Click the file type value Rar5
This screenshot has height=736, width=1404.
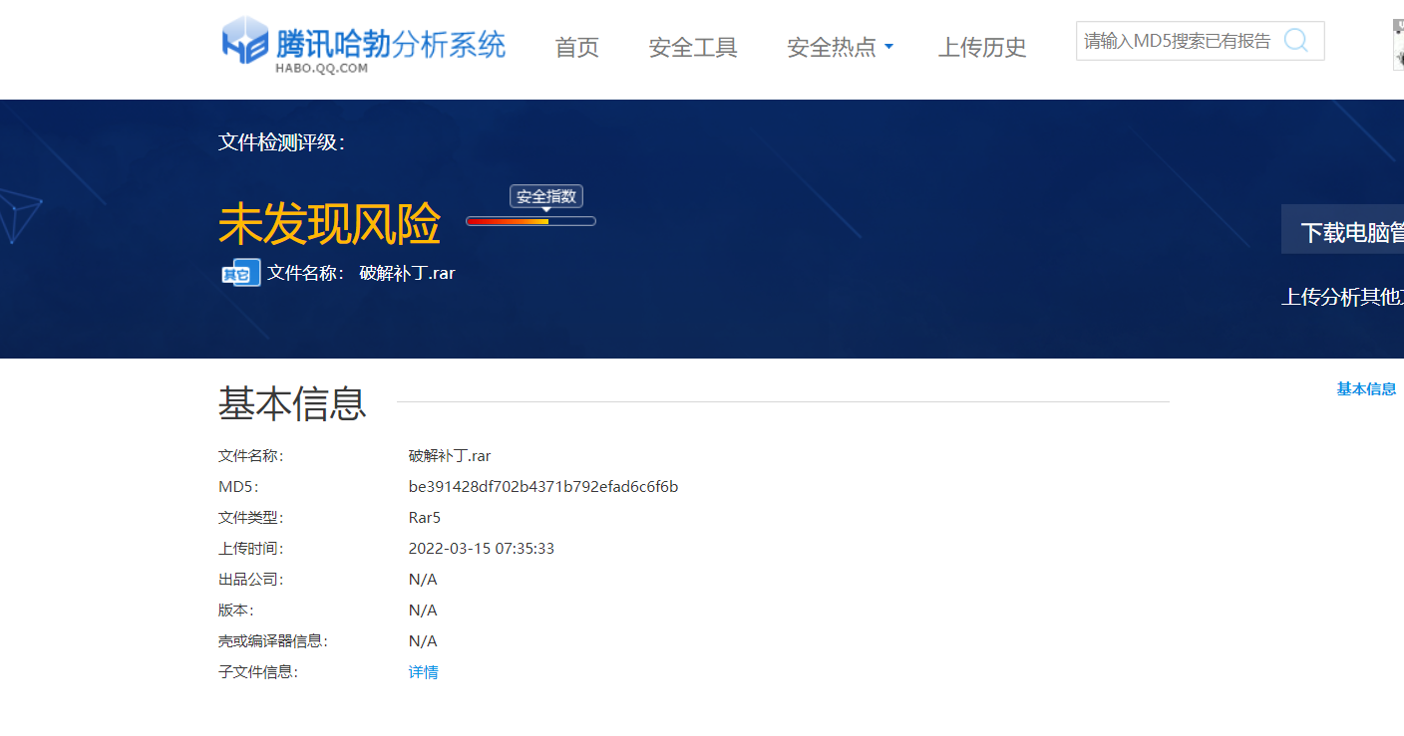coord(425,518)
